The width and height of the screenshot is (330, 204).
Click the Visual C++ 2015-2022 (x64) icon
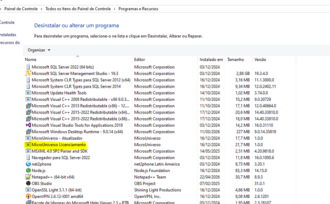pyautogui.click(x=28, y=112)
